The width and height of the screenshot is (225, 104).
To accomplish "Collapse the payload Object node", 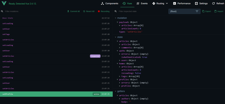I will (118, 22).
